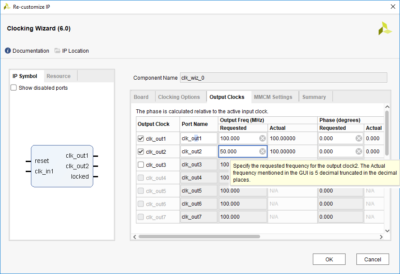Click the horizontal scrollbar thumb
The image size is (400, 274).
click(199, 237)
